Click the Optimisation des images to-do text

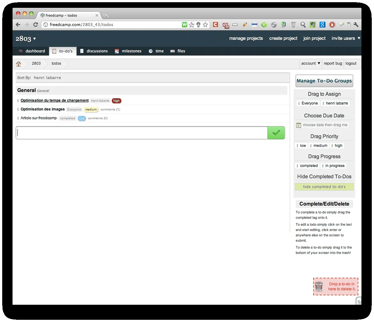(43, 109)
